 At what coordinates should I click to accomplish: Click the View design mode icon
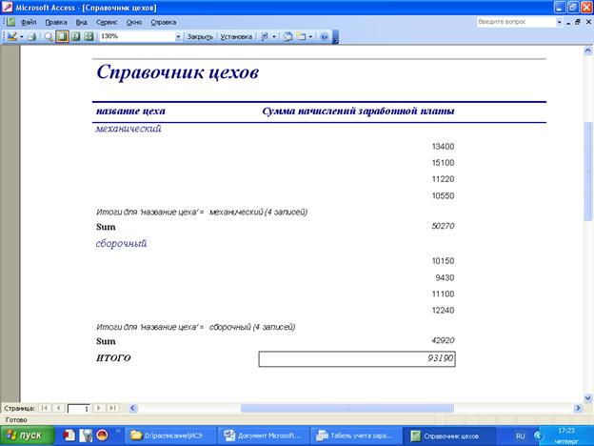(x=12, y=36)
